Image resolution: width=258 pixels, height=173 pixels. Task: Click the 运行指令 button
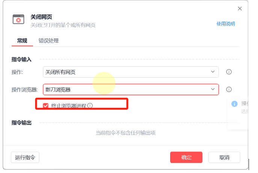(25, 157)
